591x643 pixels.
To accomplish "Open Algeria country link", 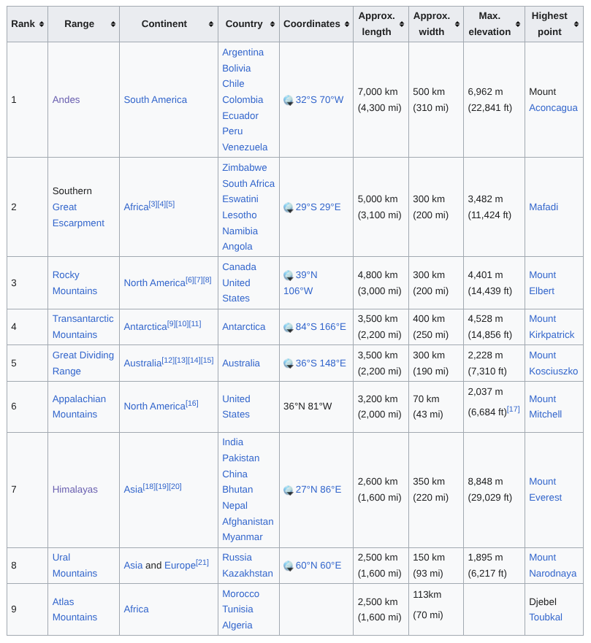I will (x=237, y=625).
